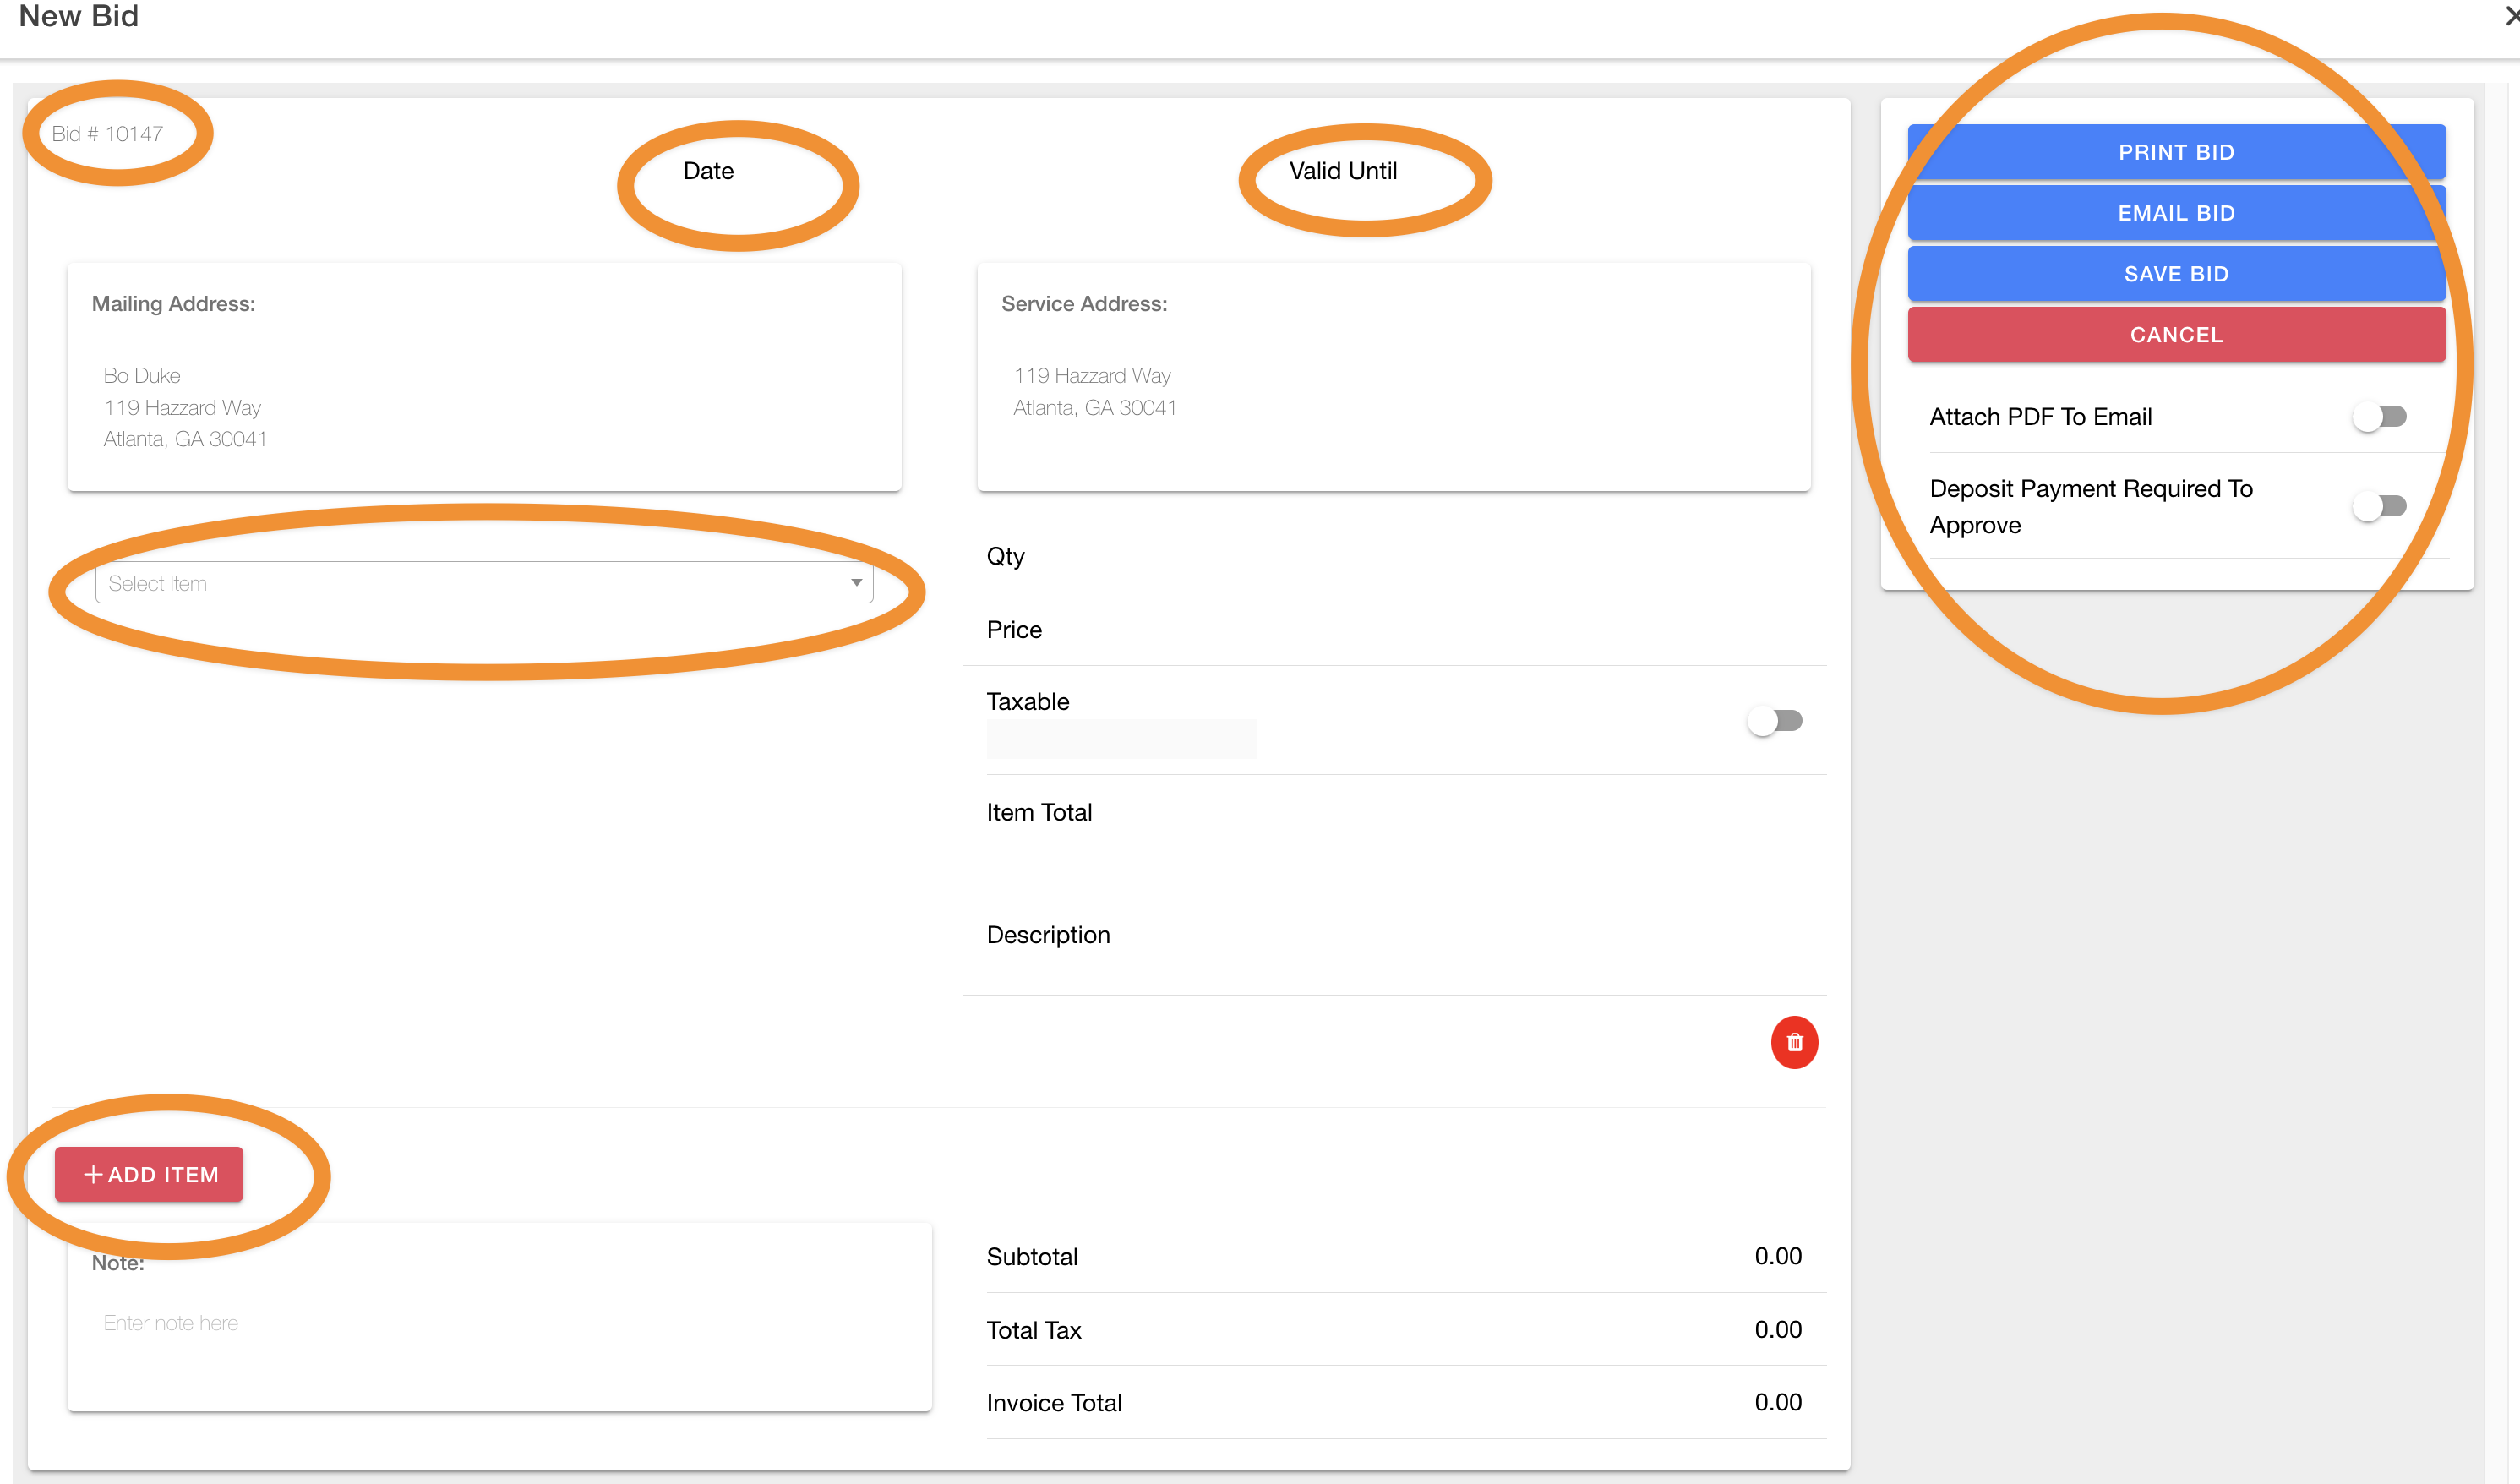Viewport: 2520px width, 1484px height.
Task: Toggle the Taxable switch
Action: point(1774,721)
